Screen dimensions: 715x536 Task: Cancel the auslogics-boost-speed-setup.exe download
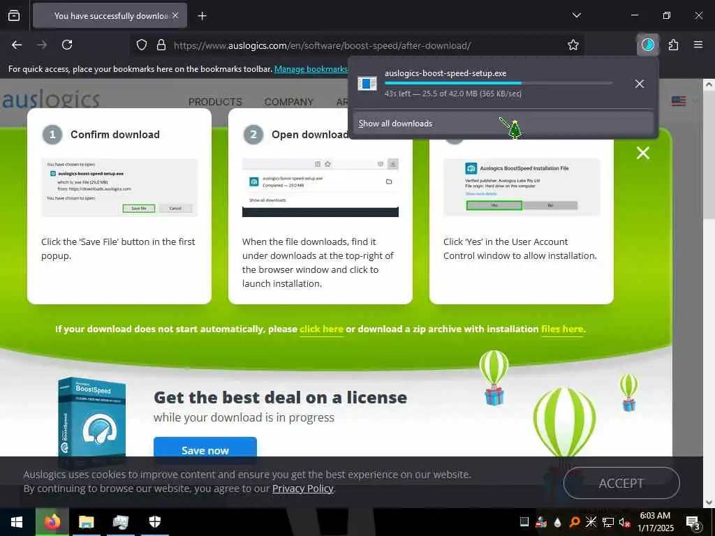[640, 84]
